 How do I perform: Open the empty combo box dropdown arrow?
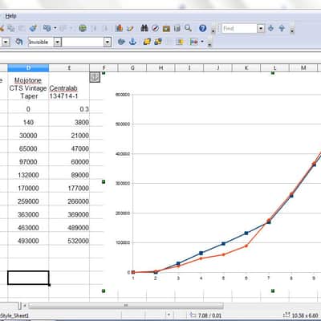point(108,42)
